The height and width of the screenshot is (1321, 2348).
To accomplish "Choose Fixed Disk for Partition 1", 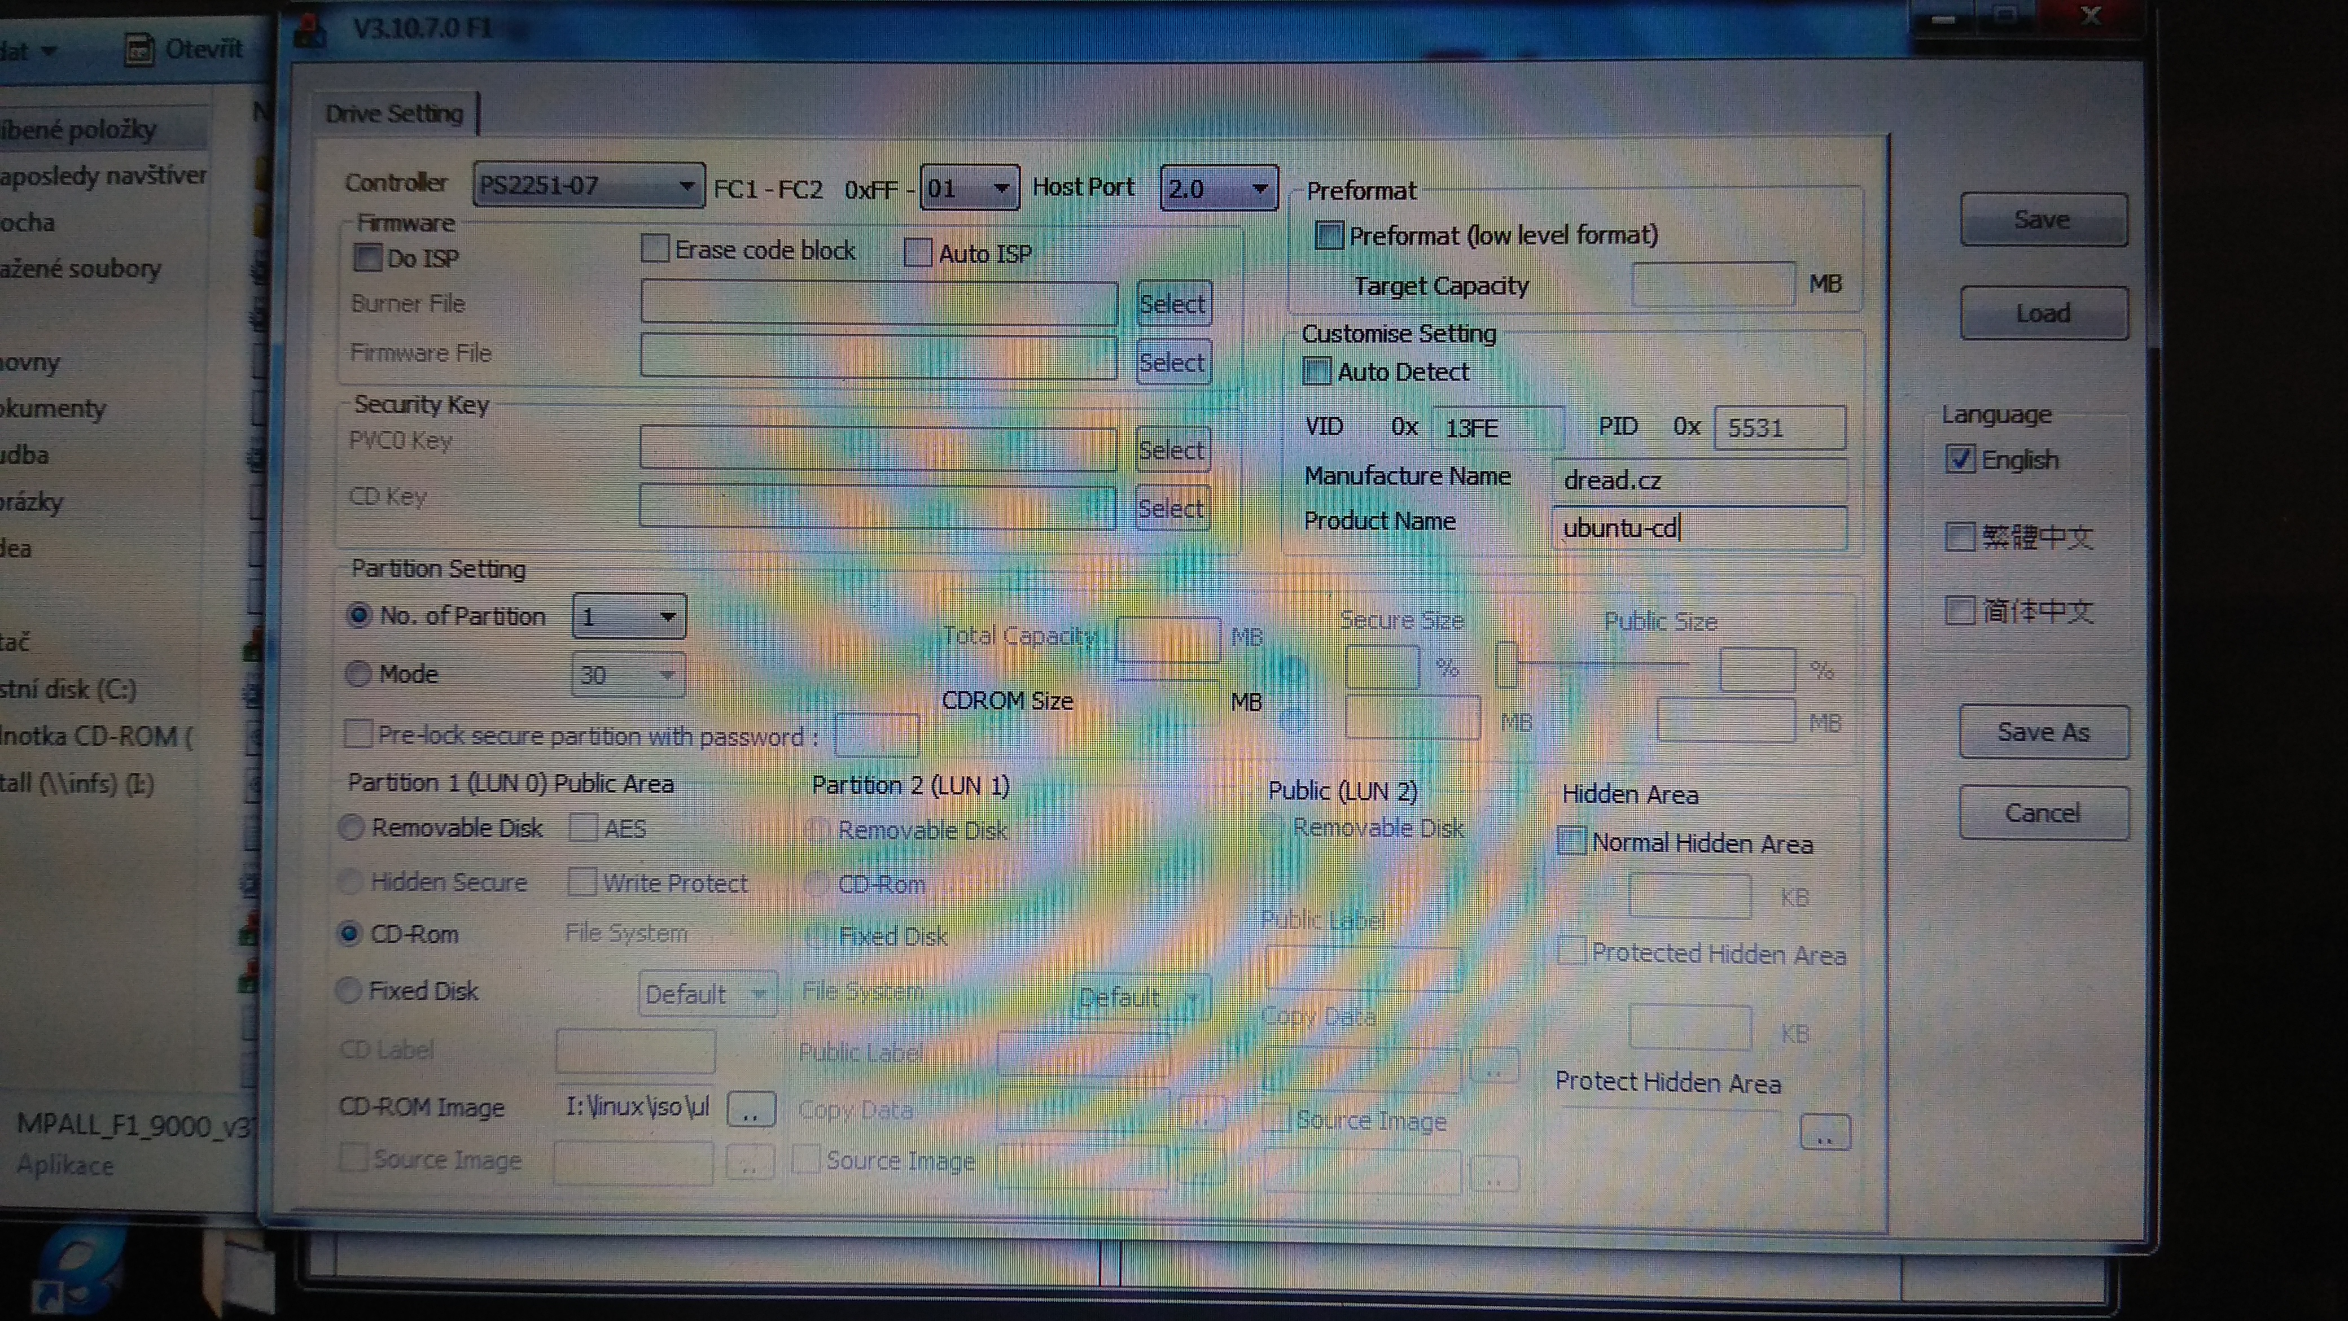I will click(348, 990).
